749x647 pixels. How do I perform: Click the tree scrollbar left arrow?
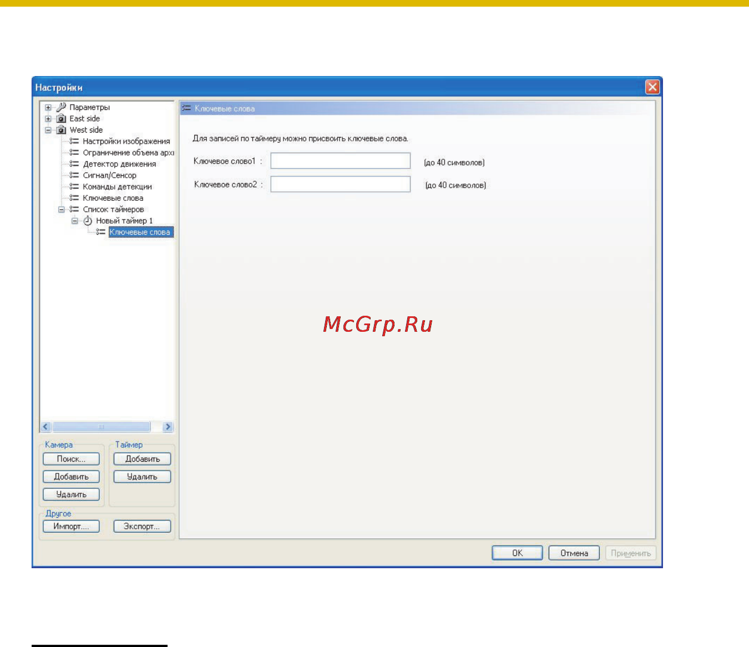click(46, 427)
